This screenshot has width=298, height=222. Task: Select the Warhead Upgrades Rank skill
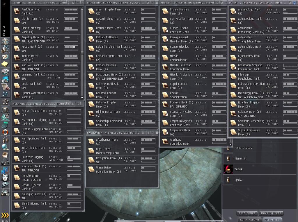(194, 142)
